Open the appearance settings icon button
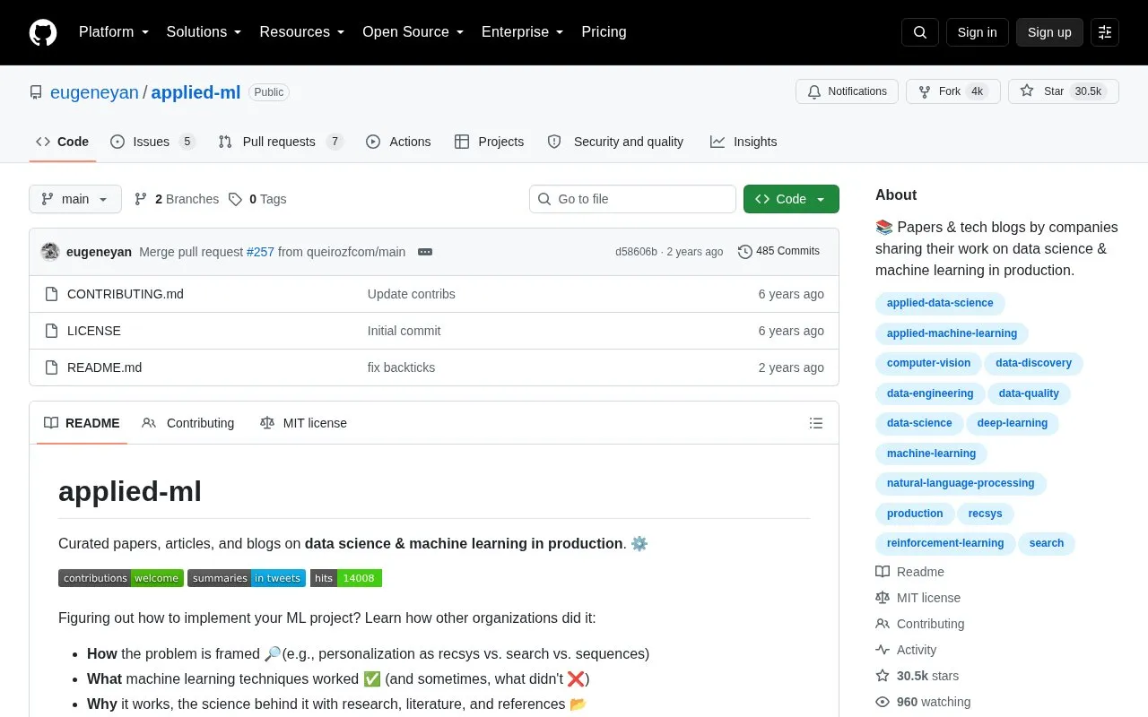 1105,32
